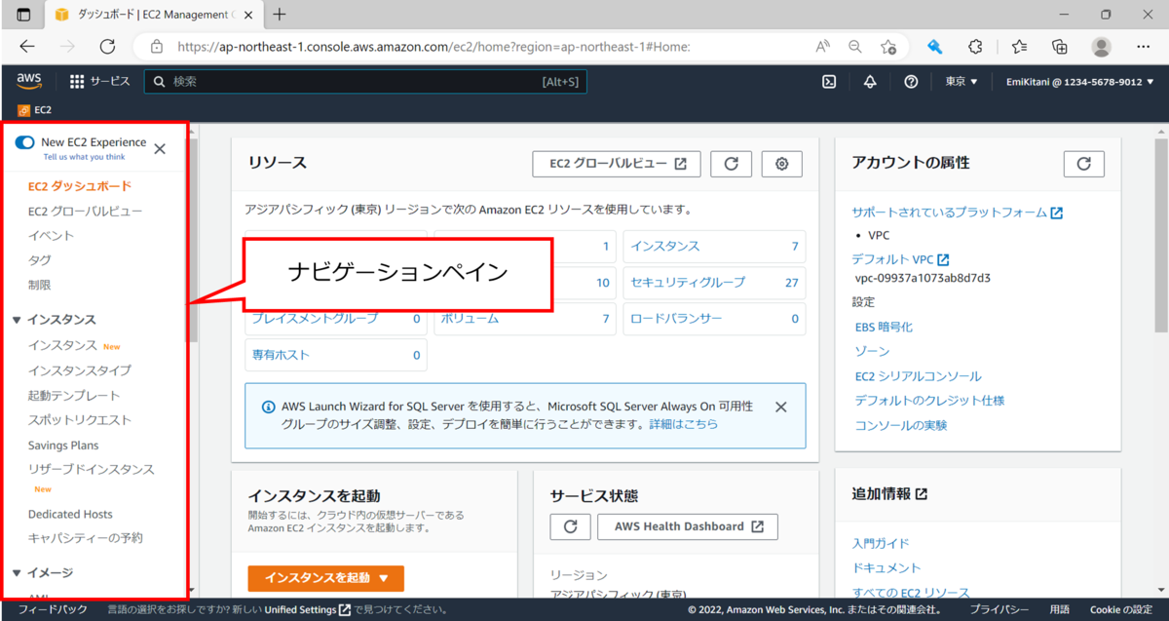Click the browser address bar URL
Screen dimensions: 1169x621
434,46
